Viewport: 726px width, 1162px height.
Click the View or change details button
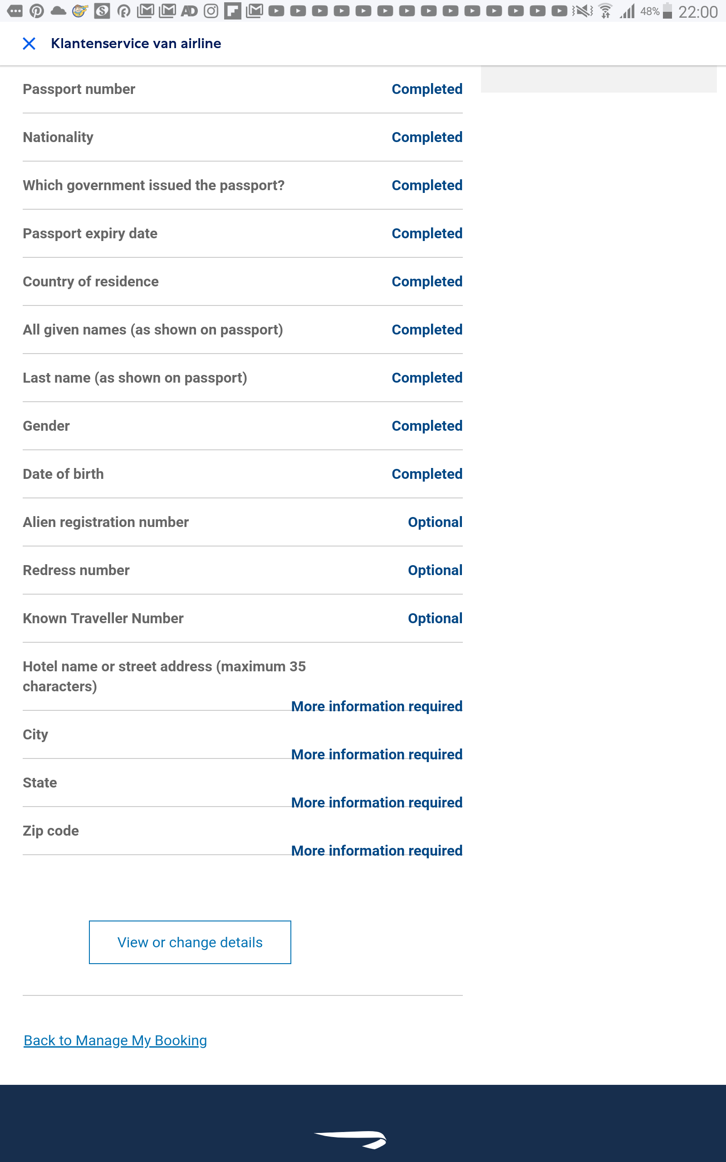point(190,942)
